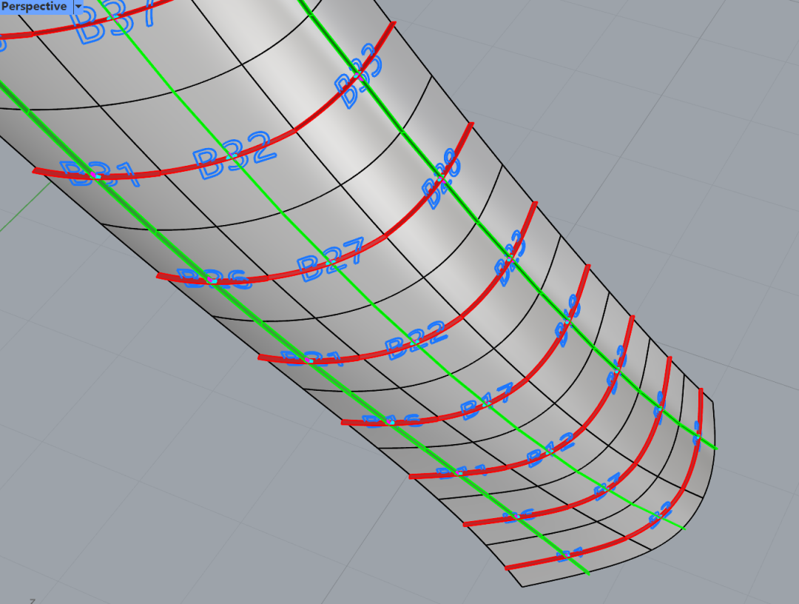The height and width of the screenshot is (604, 799).
Task: Open the Perspective viewport dropdown arrow
Action: pyautogui.click(x=78, y=7)
